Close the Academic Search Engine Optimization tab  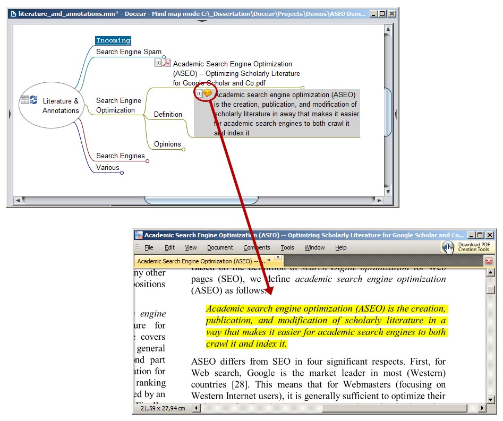click(x=278, y=257)
